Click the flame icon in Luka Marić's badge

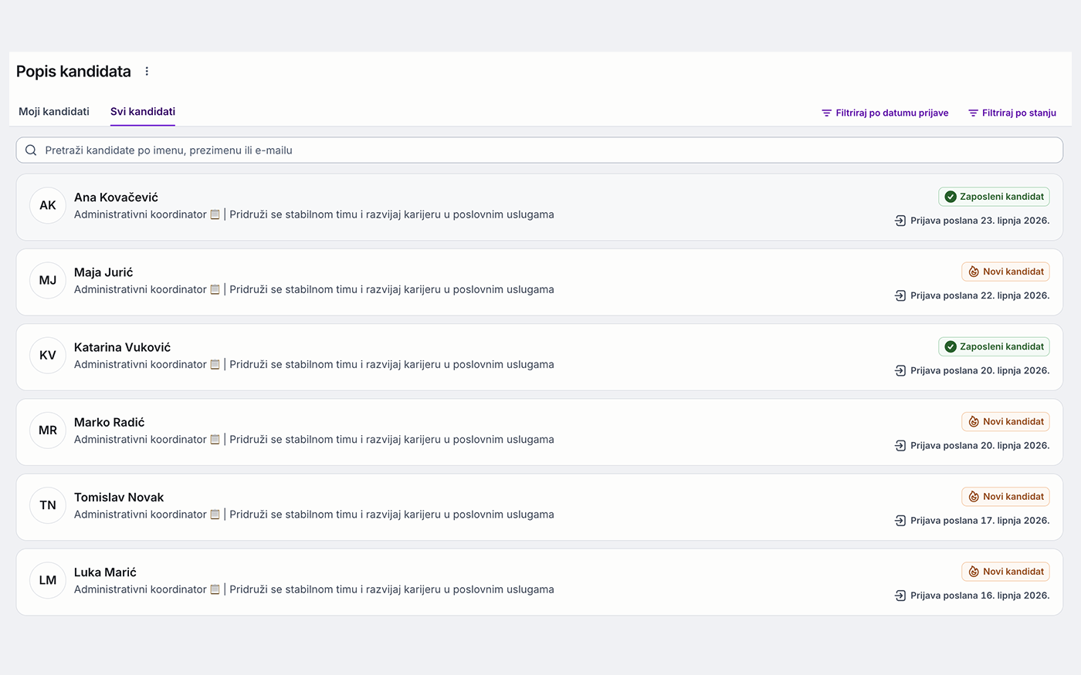[974, 571]
